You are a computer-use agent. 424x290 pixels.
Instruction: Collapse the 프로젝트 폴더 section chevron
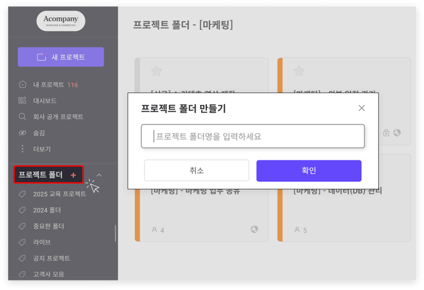pyautogui.click(x=99, y=175)
